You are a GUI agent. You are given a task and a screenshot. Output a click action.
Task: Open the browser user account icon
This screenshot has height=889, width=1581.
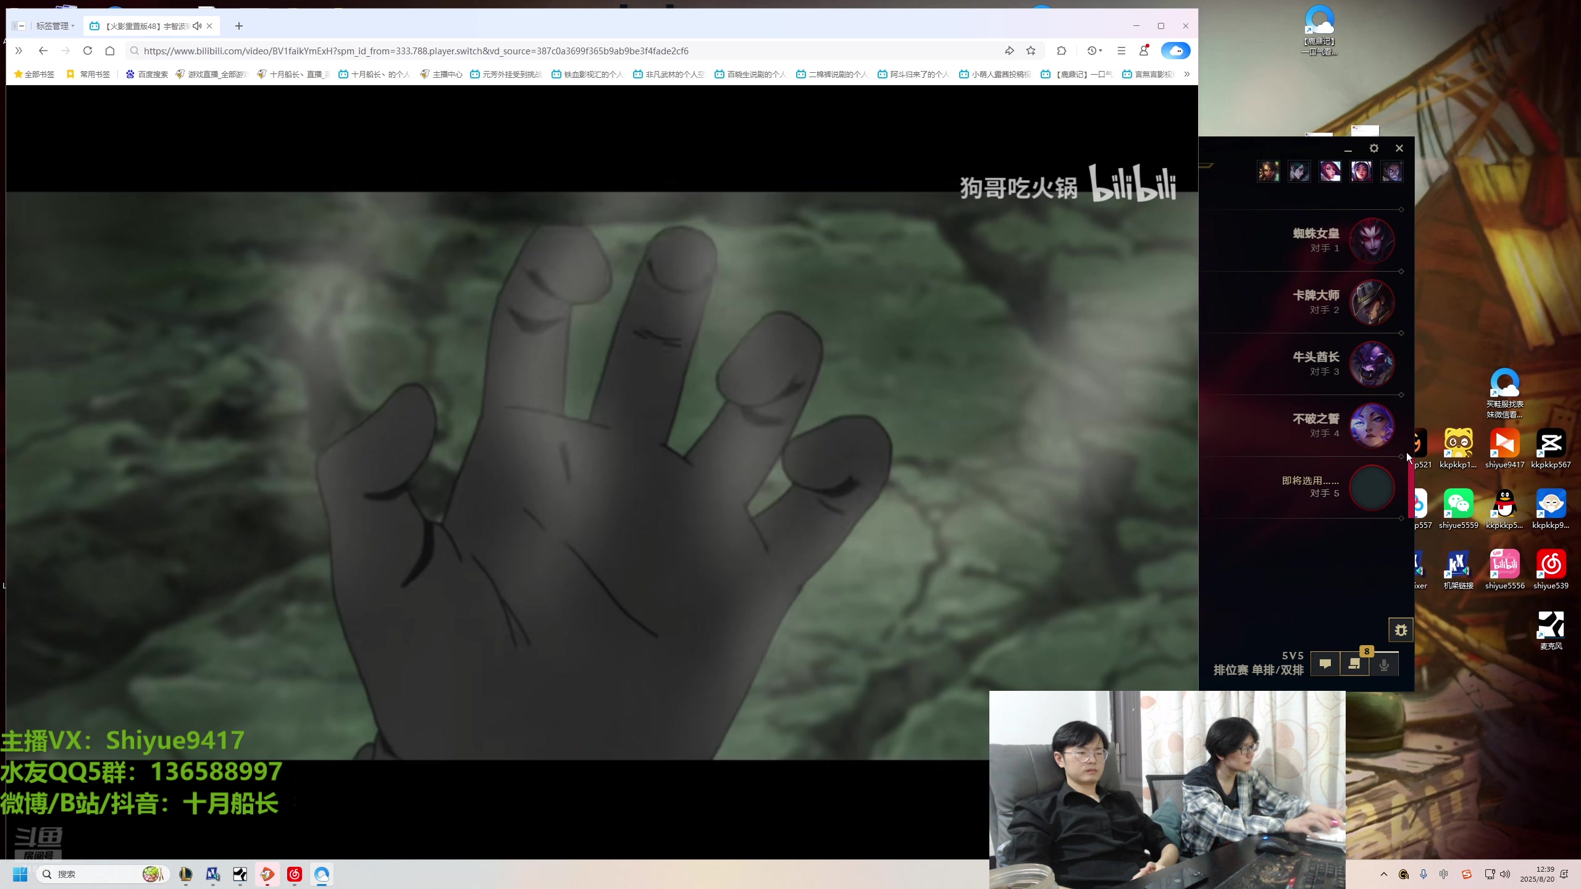[1144, 51]
